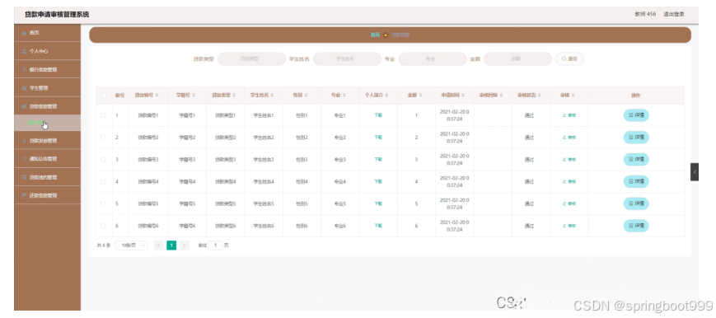Click the 查询 search button
The image size is (716, 318).
coord(569,59)
